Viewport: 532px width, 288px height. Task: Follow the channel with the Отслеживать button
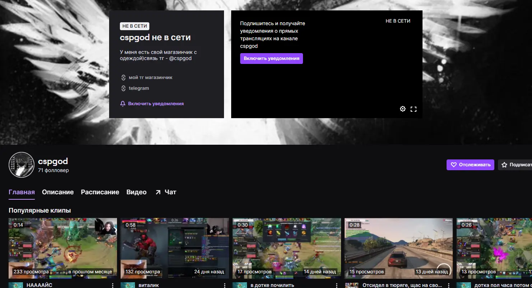470,165
